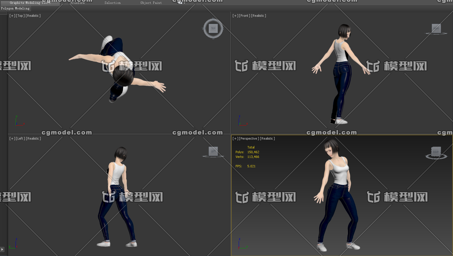Click the Graphite Modeling Tools tab
This screenshot has height=256, width=453.
[x=30, y=3]
